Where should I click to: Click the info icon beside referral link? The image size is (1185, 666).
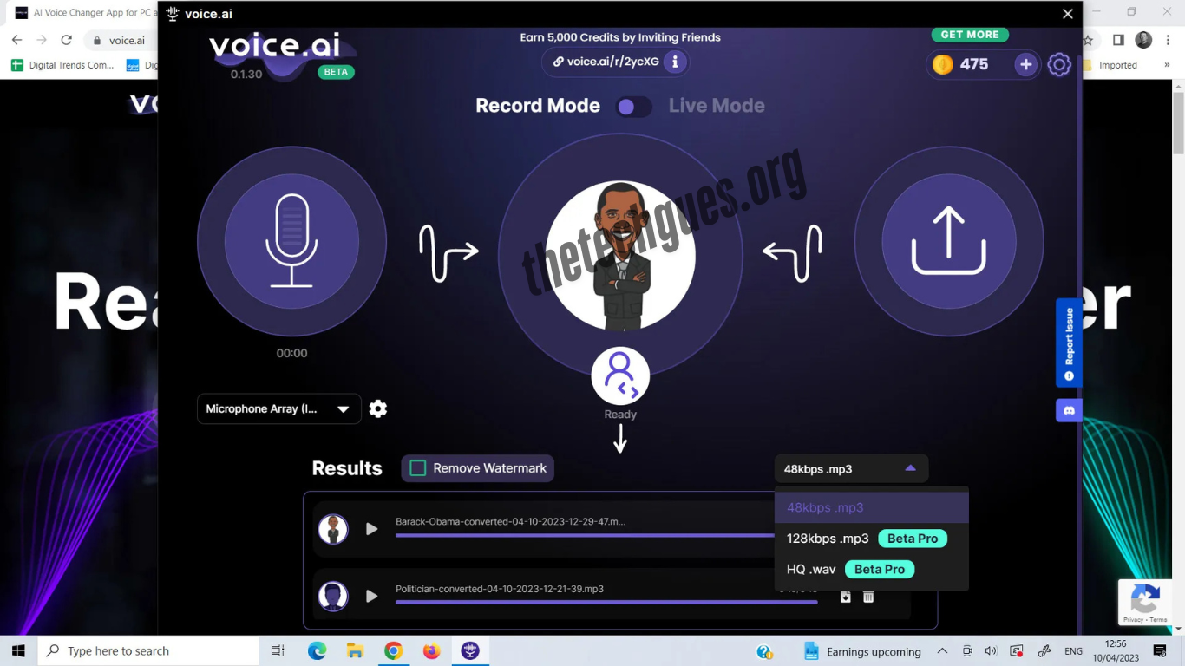[x=675, y=62]
